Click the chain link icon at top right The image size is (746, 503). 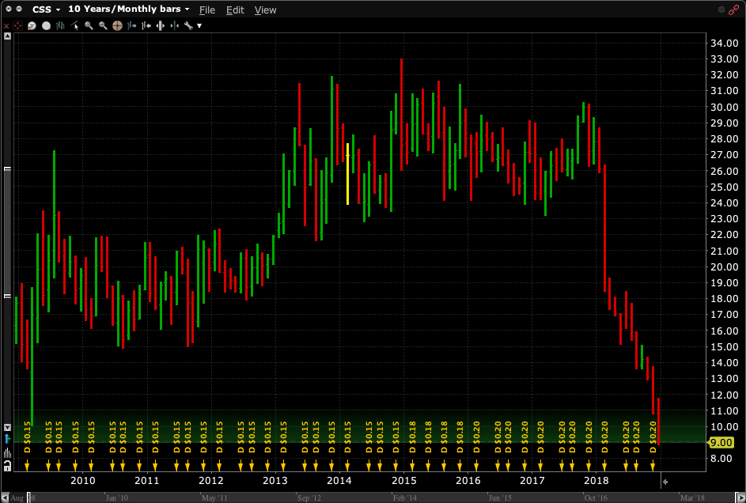(x=734, y=9)
